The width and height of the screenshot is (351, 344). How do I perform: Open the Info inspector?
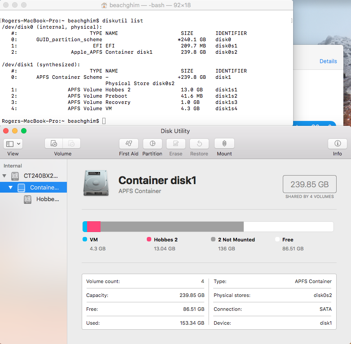tap(338, 143)
